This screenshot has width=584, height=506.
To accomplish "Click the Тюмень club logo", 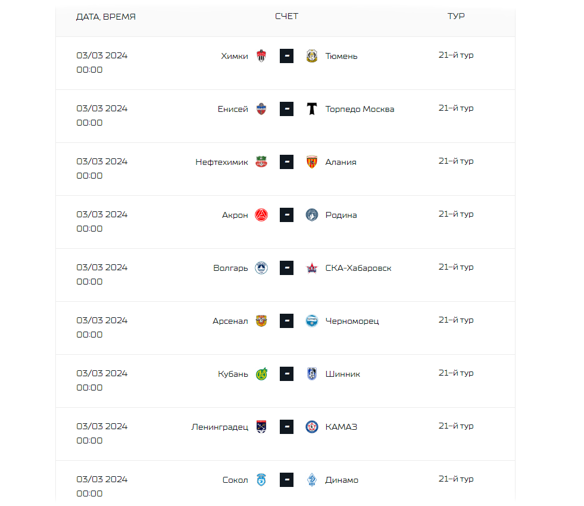I will [x=312, y=56].
